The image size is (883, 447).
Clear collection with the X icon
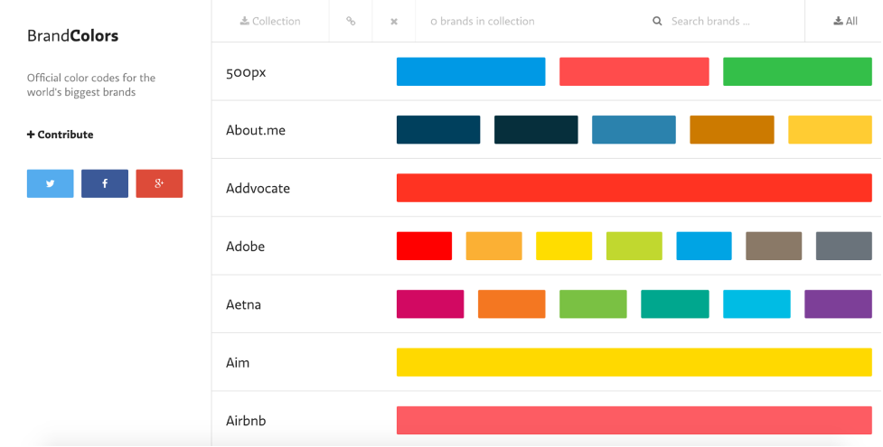394,22
